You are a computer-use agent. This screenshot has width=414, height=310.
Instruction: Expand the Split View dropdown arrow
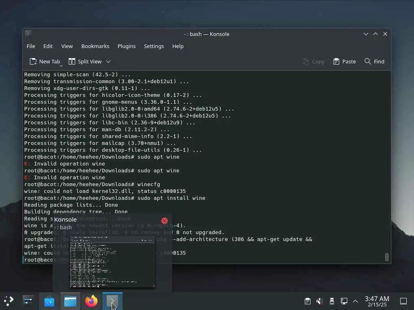click(108, 61)
